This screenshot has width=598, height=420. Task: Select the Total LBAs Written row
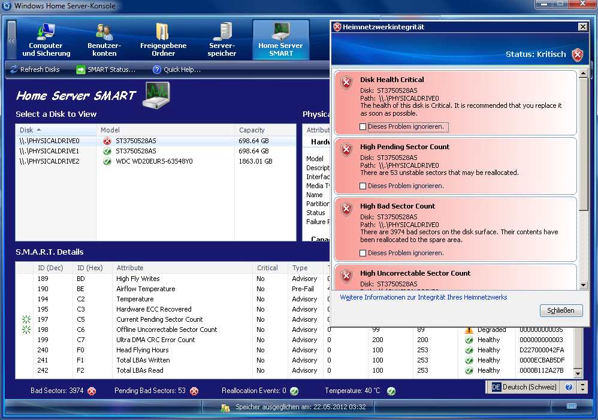(x=294, y=360)
